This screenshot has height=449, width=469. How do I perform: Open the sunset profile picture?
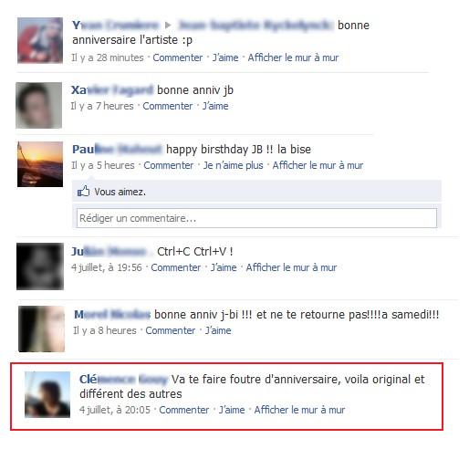[40, 164]
